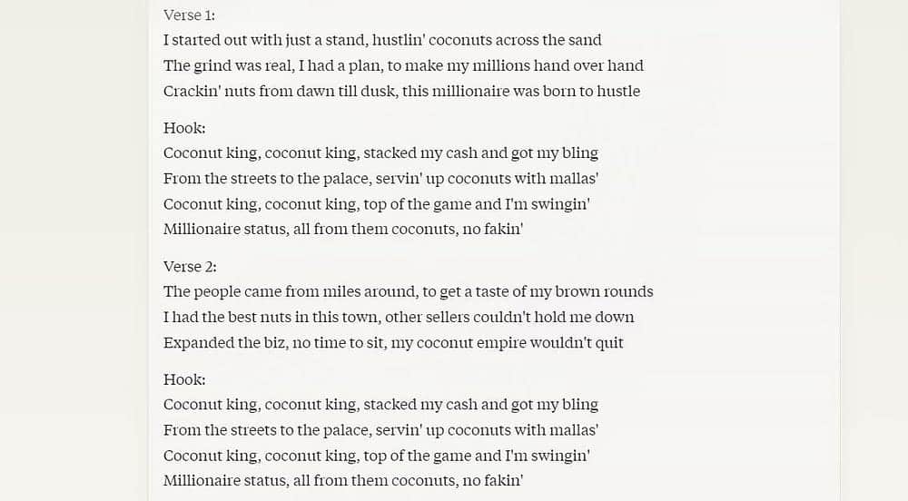Click the line starting "I started out with just a stand"
The height and width of the screenshot is (501, 908).
382,40
